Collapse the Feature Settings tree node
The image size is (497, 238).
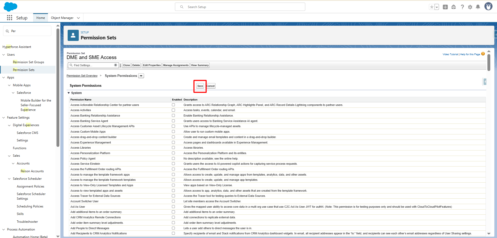click(4, 118)
